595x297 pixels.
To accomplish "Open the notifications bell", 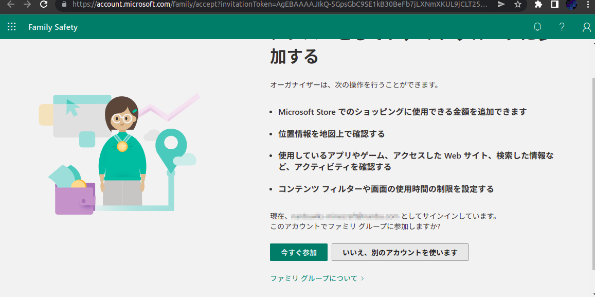I will pos(537,27).
